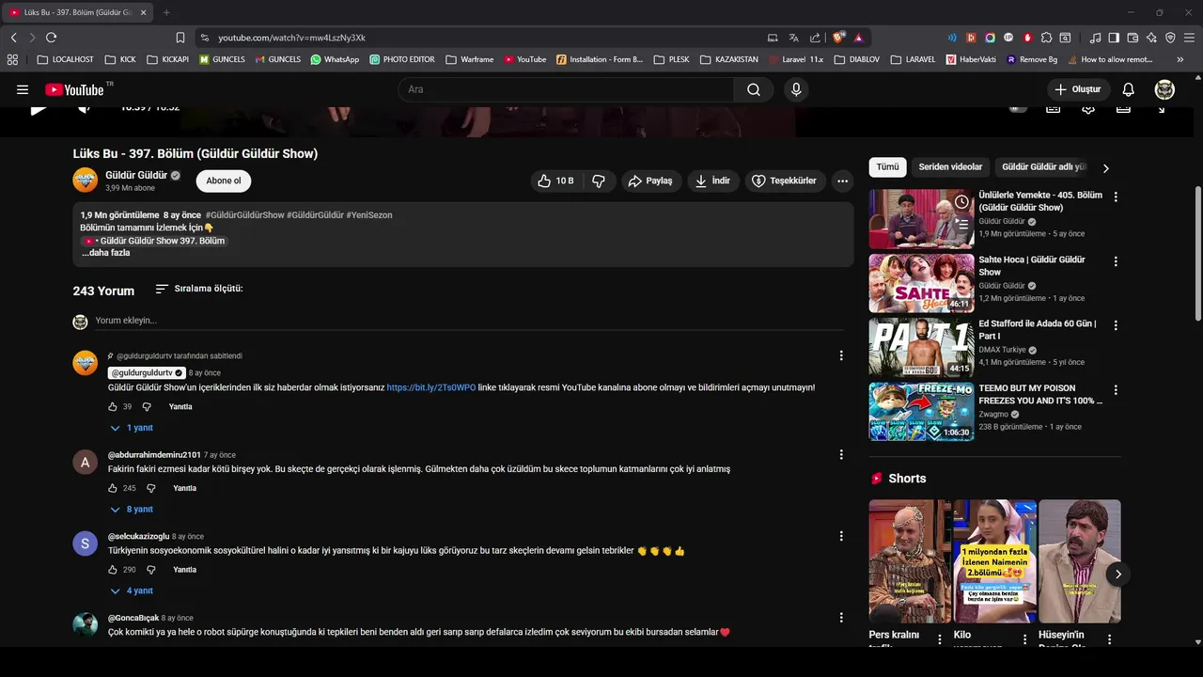Open Ünlülerle Yemekte 405. Bölüm thumbnail
Viewport: 1203px width, 677px height.
(x=921, y=218)
